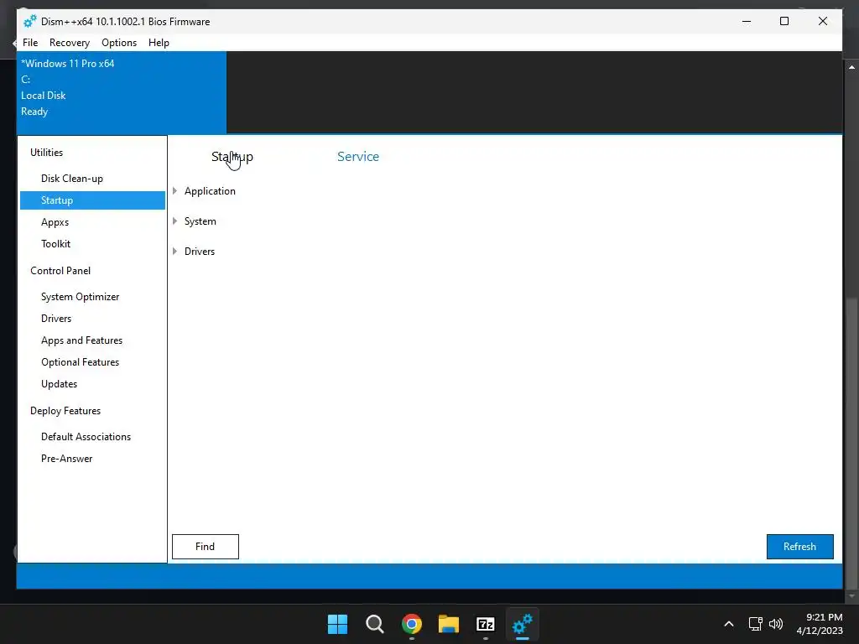Open the Help menu
This screenshot has height=644, width=859.
(x=159, y=43)
